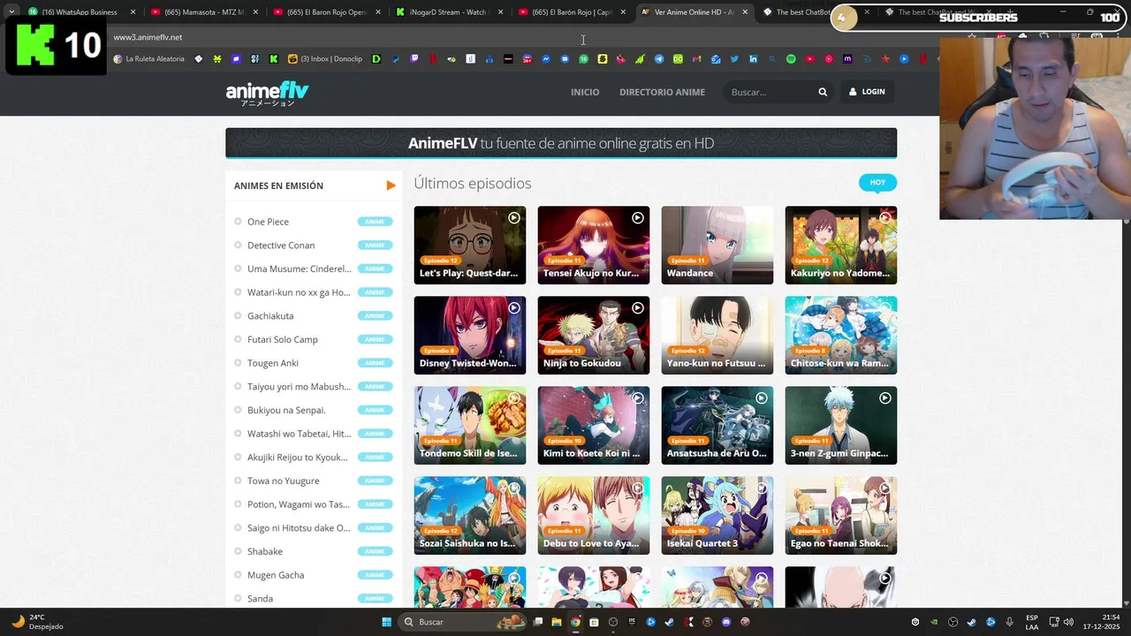Switch to the El Barón Rojo Capítulo tab
1131x636 pixels.
point(571,12)
